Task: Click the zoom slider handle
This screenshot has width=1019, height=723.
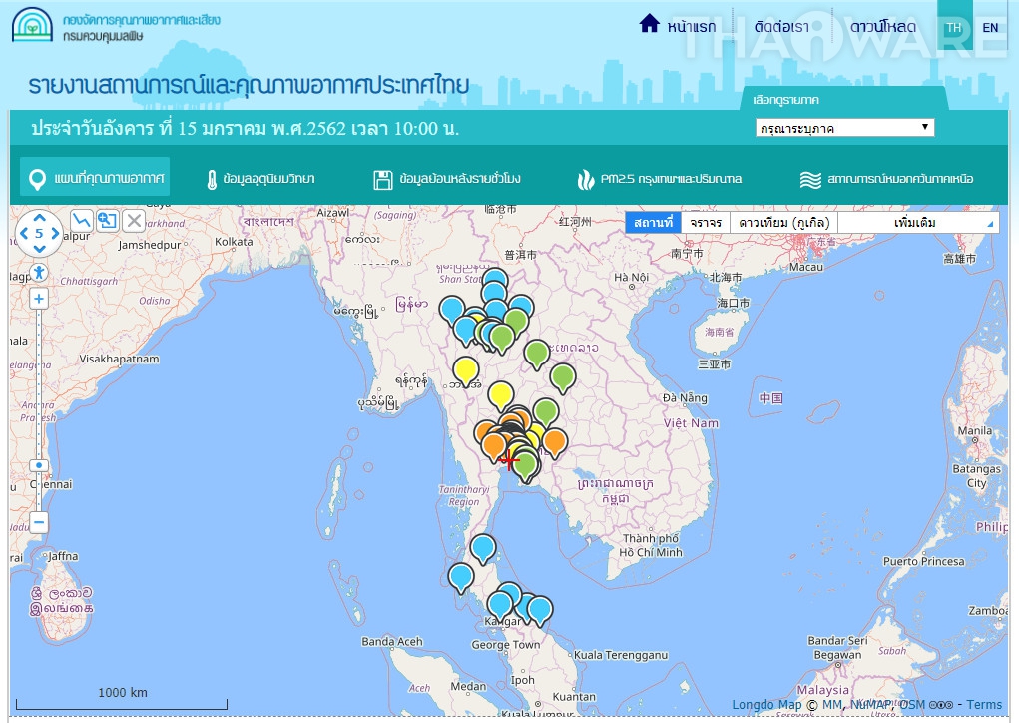Action: [39, 465]
